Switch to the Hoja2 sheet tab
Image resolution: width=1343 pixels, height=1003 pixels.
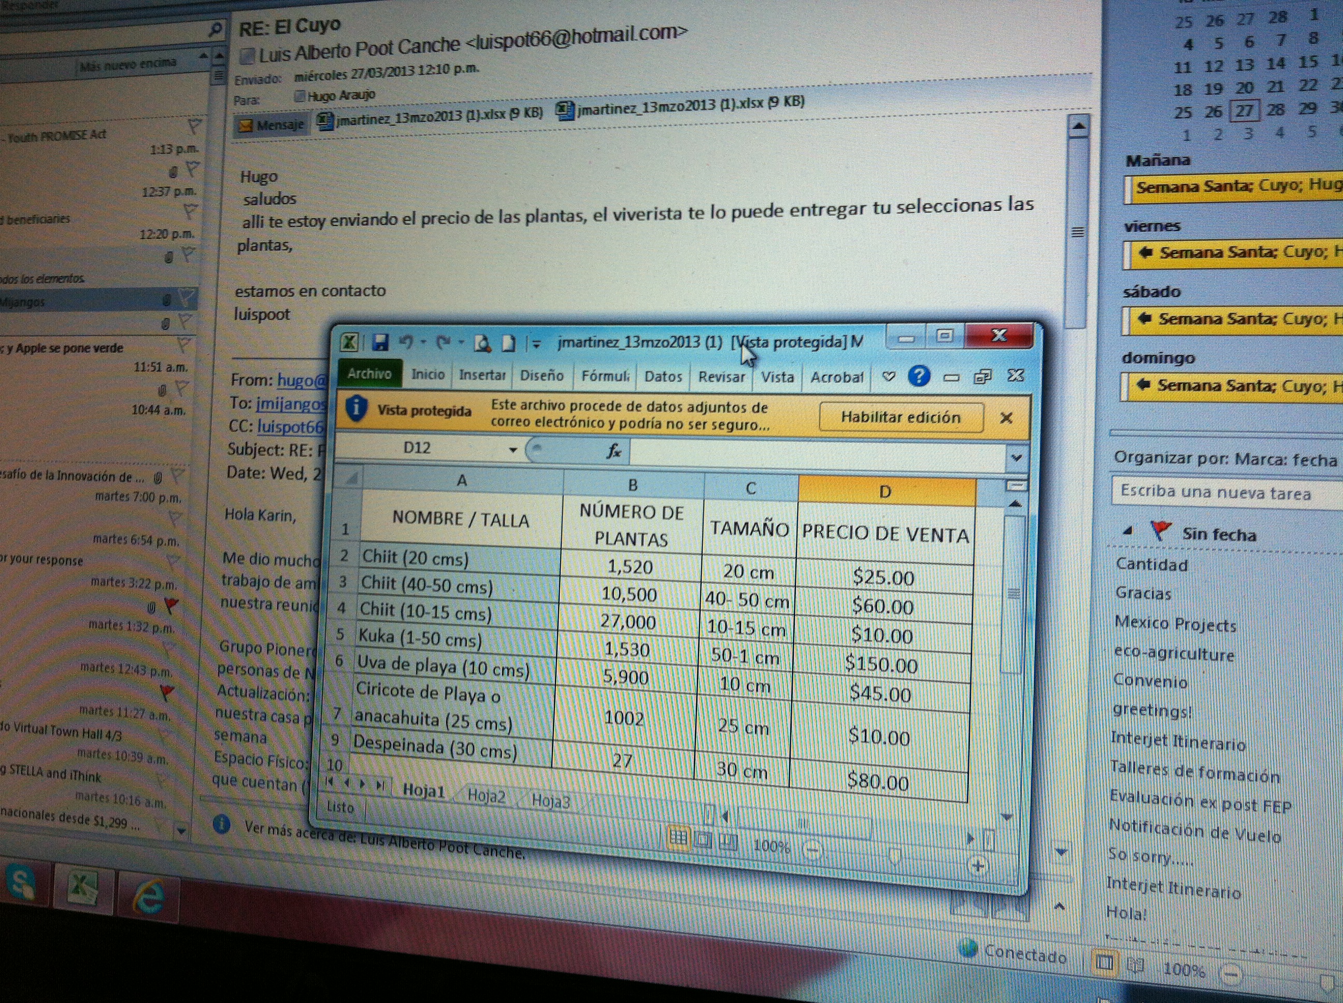point(487,796)
